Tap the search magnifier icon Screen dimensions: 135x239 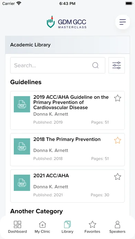pos(95,65)
